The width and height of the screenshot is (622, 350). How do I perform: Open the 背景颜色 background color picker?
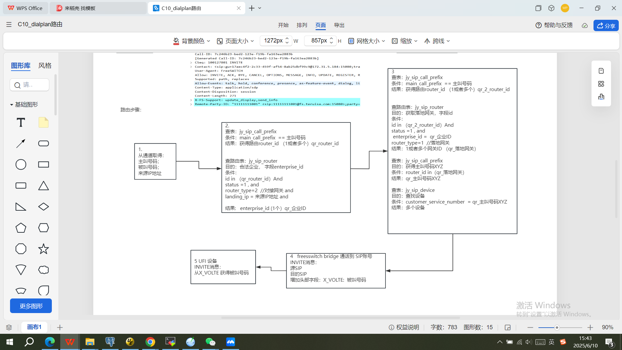tap(192, 41)
